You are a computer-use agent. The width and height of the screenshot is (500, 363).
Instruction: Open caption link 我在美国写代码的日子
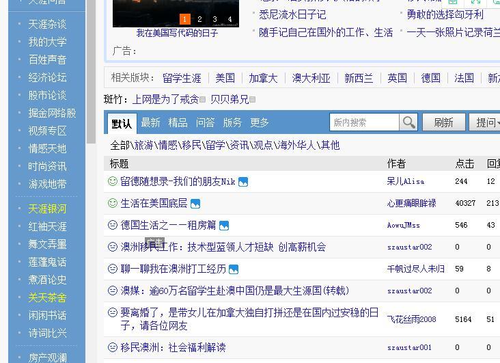(178, 33)
